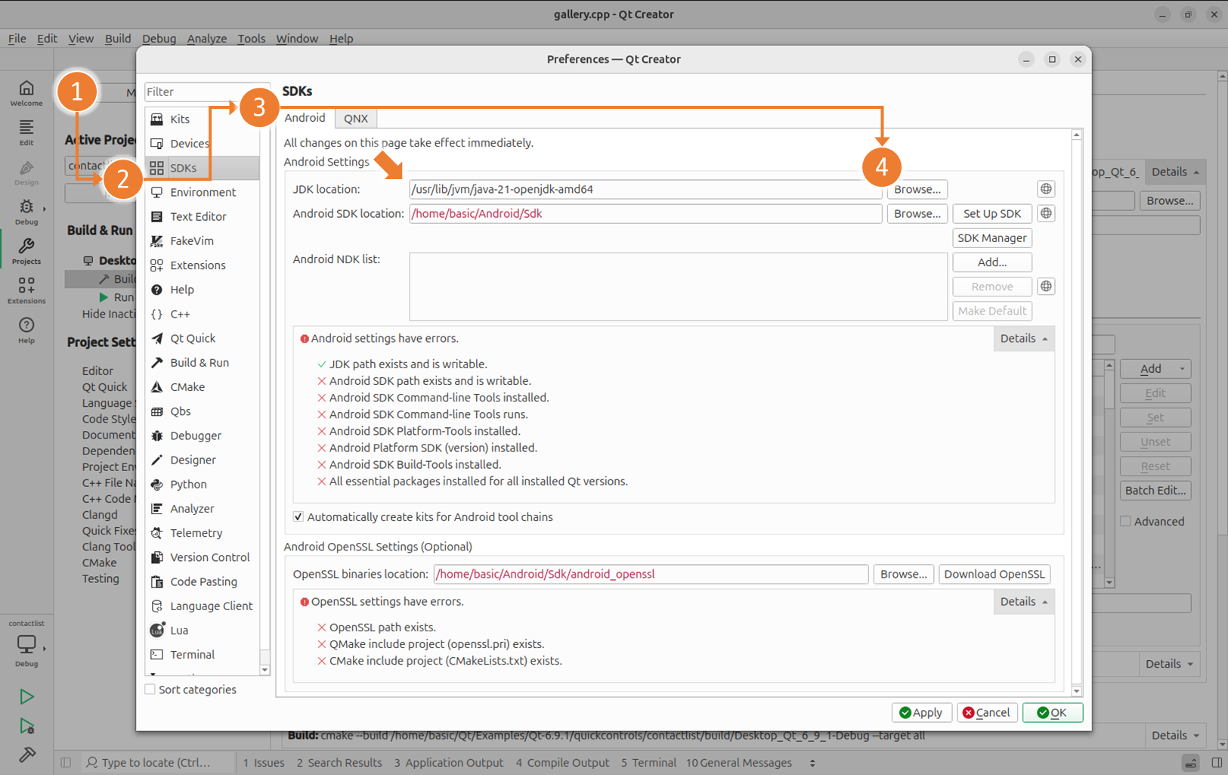
Task: Cancel the Preferences dialog
Action: click(x=987, y=712)
